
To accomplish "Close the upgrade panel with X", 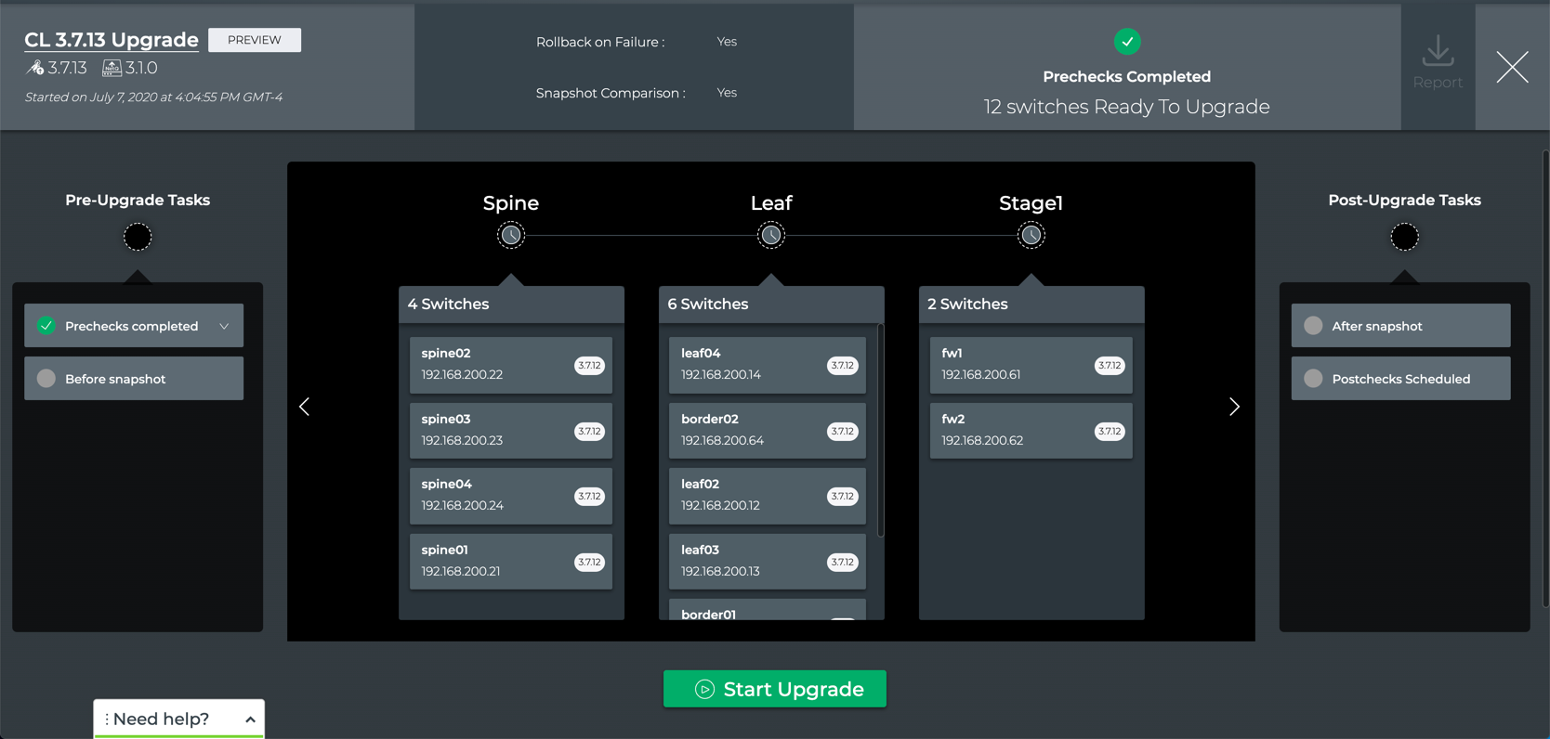I will (x=1512, y=67).
